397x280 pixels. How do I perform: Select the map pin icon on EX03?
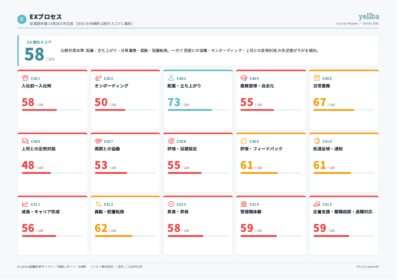(171, 78)
